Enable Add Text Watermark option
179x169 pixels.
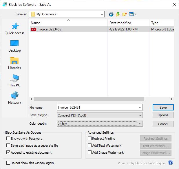tap(90, 146)
